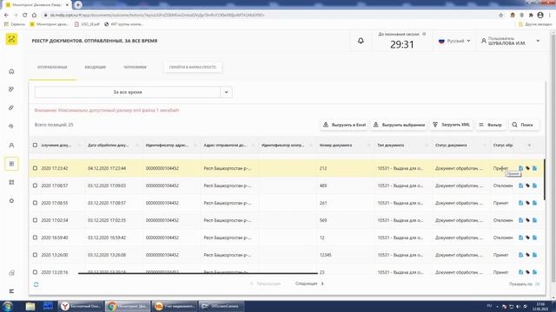The width and height of the screenshot is (556, 312).
Task: Click tag icon in document 2d1 row
Action: point(527,203)
